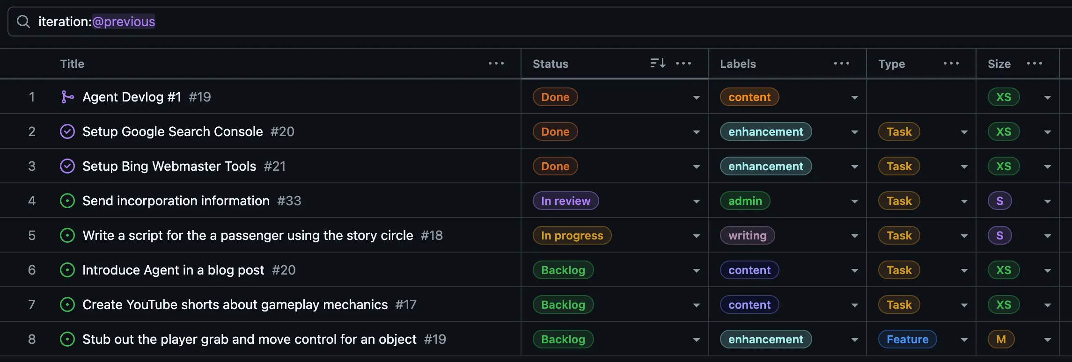Click the search magnifier icon

[23, 22]
